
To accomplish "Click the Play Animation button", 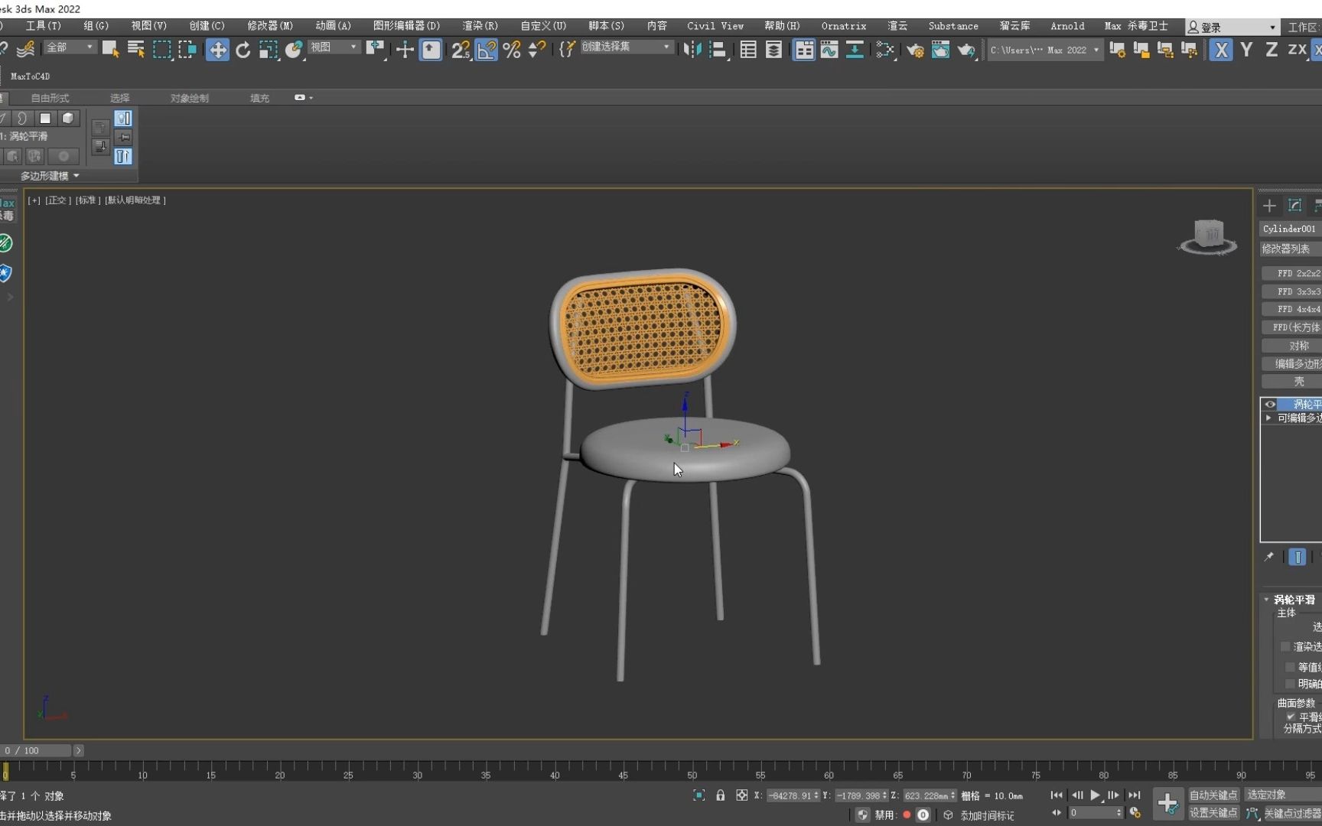I will (1094, 795).
